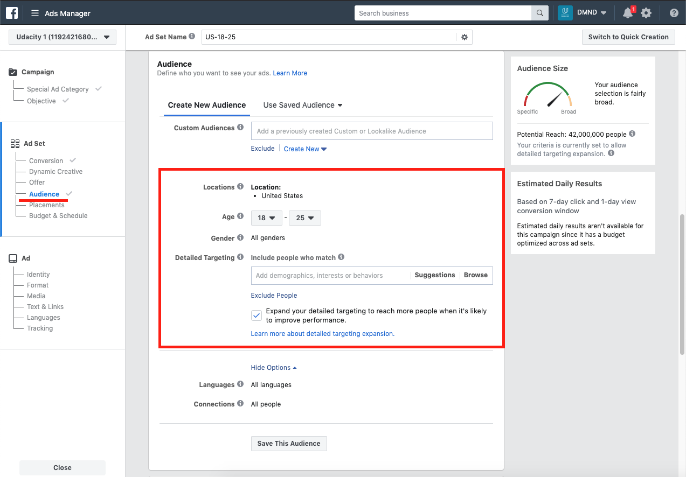Open the hamburger menu beside Ads Manager
This screenshot has width=686, height=477.
(x=35, y=13)
